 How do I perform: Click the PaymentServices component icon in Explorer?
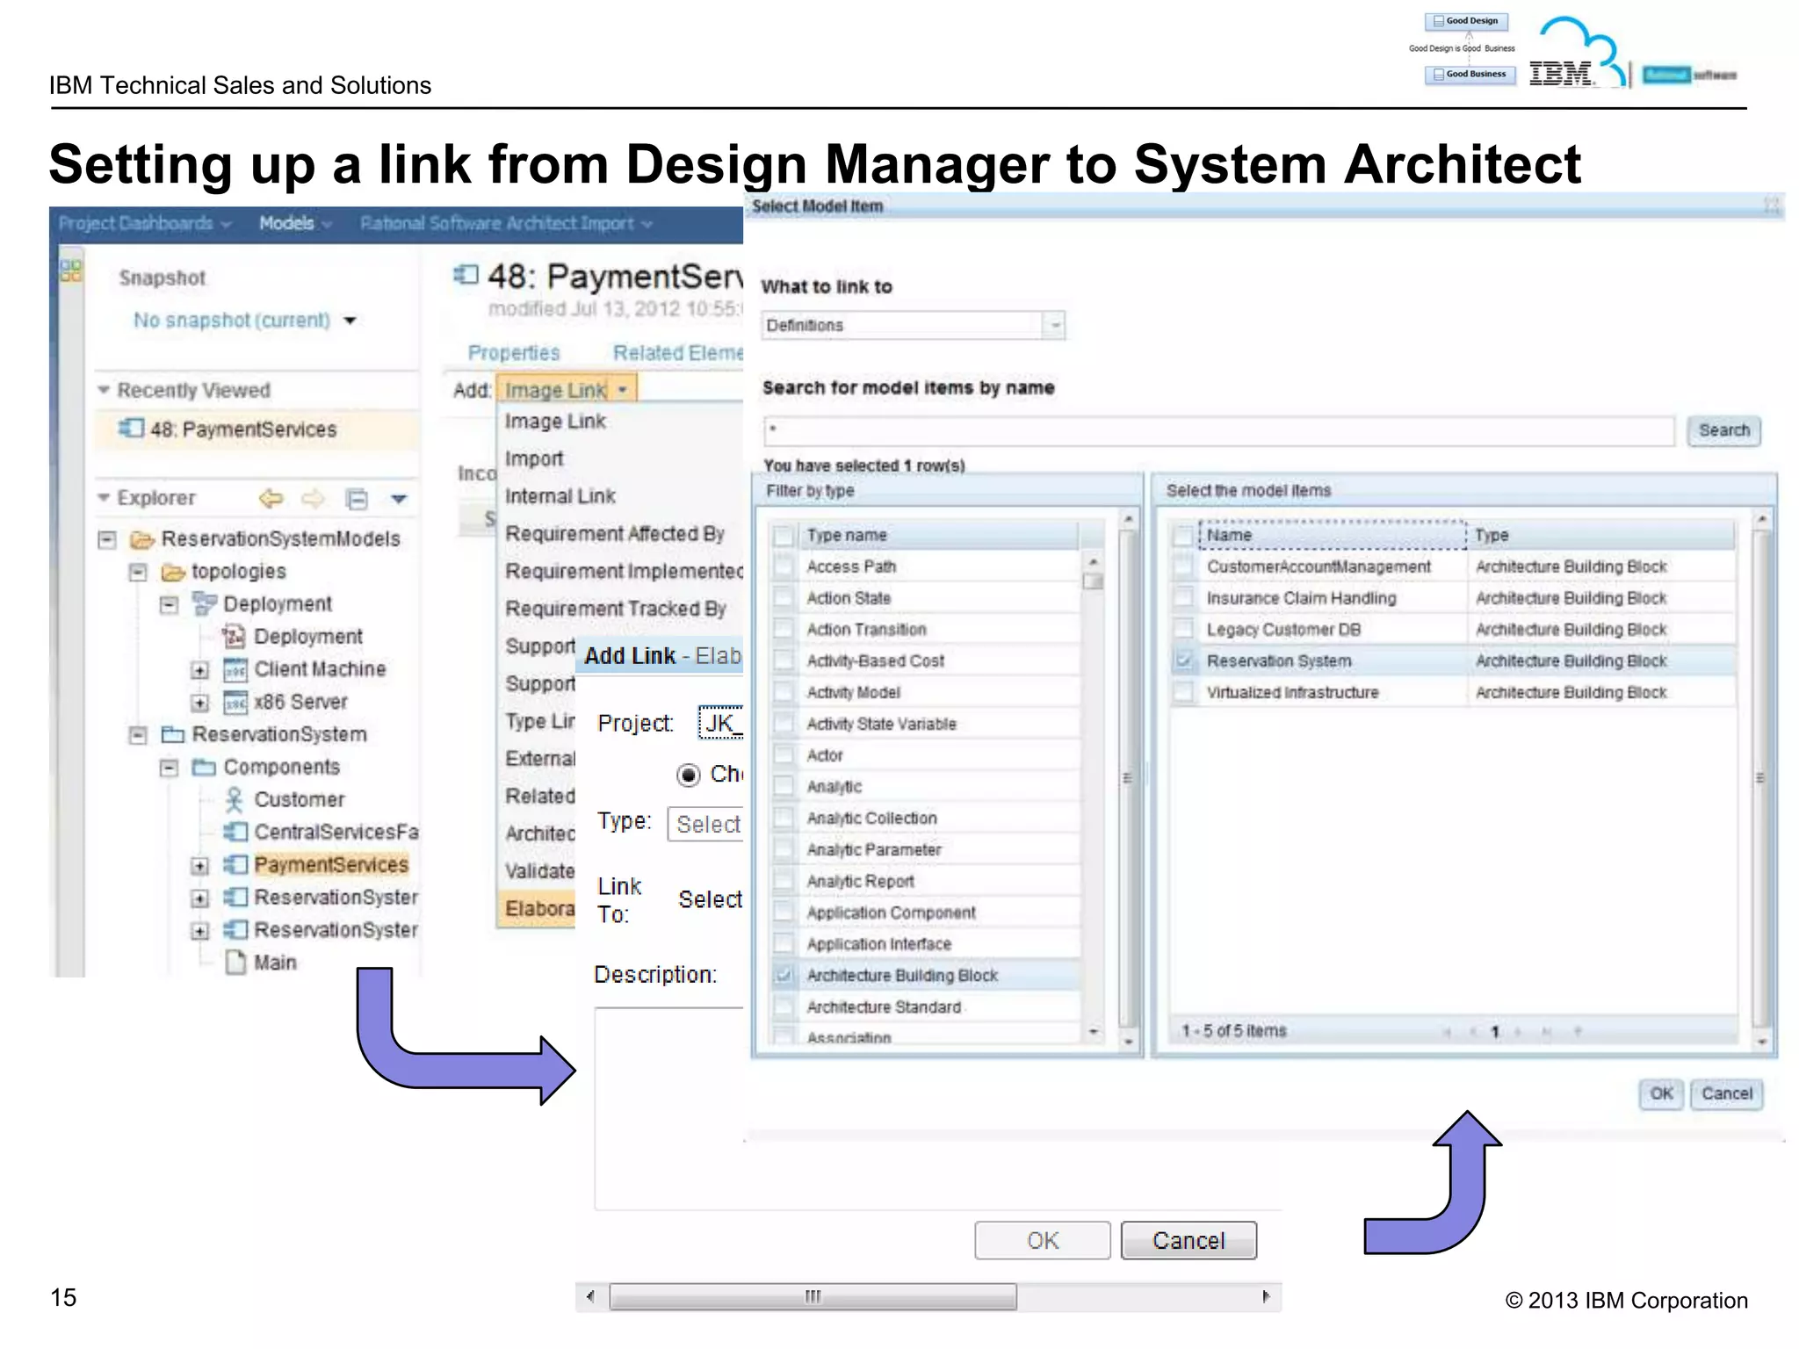235,865
